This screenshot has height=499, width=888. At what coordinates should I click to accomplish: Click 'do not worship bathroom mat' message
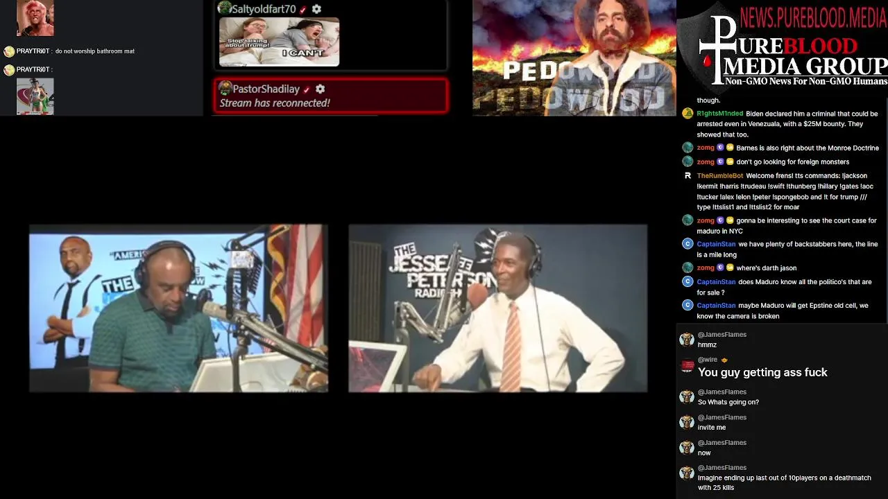95,51
